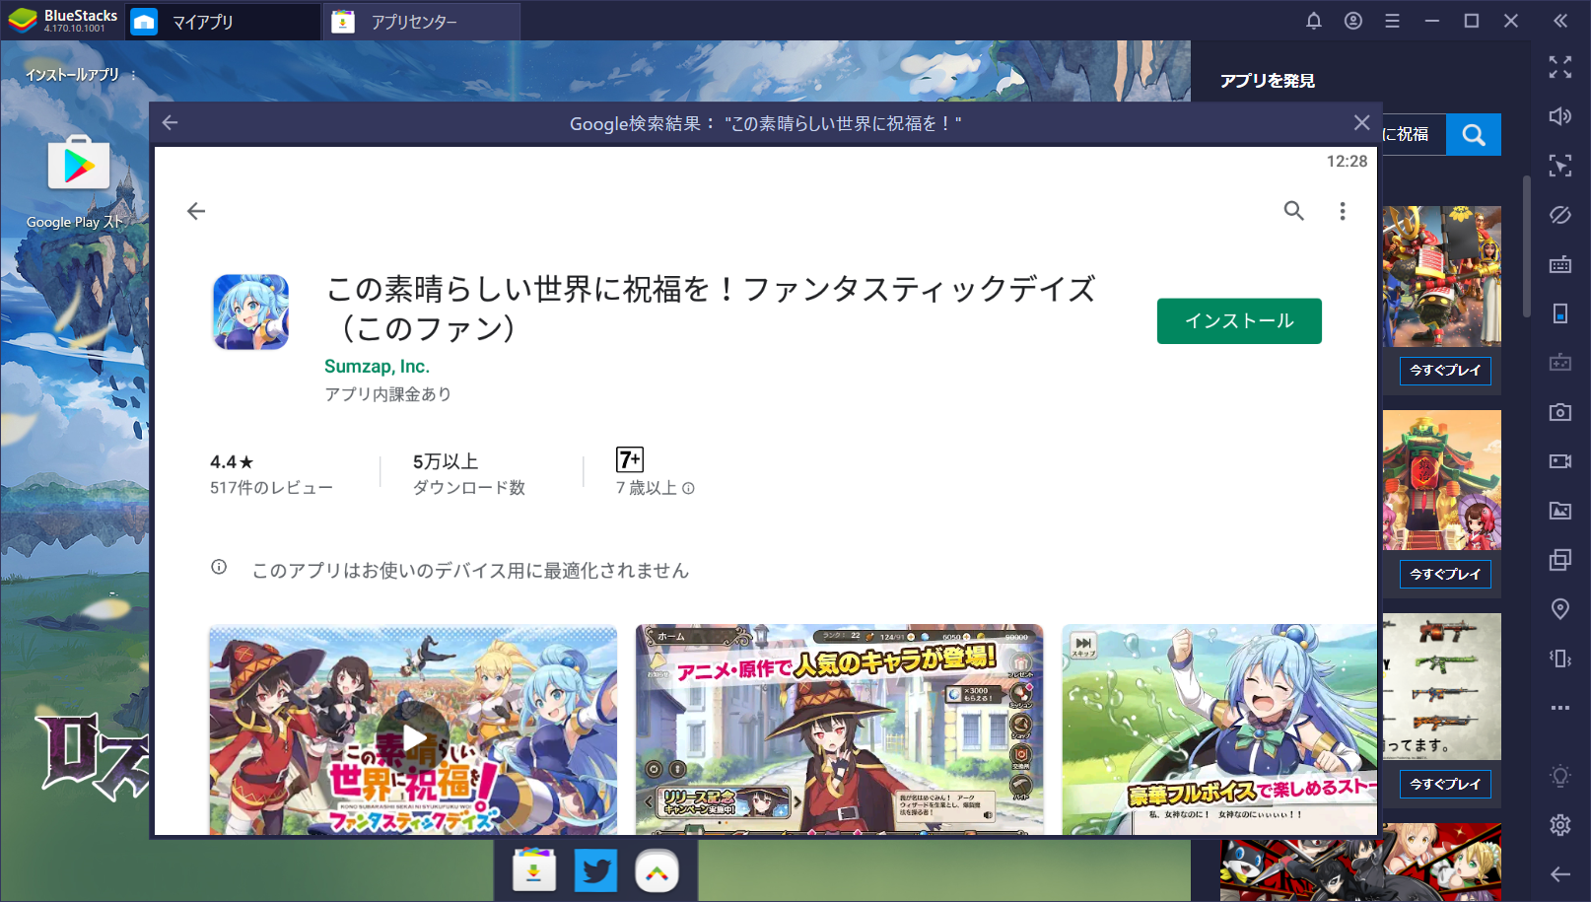The height and width of the screenshot is (902, 1591).
Task: Click the app discovery search field
Action: (1414, 135)
